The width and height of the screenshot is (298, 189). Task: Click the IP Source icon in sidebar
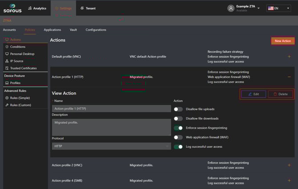7,61
